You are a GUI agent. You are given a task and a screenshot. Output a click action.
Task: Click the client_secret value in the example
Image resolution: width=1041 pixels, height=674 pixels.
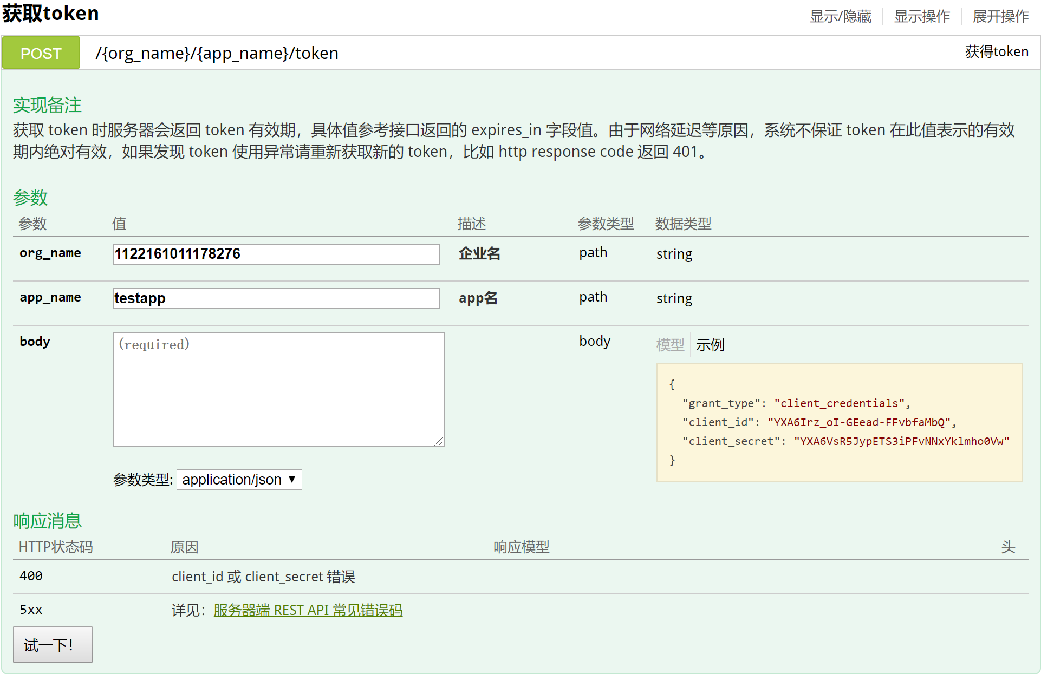click(901, 441)
